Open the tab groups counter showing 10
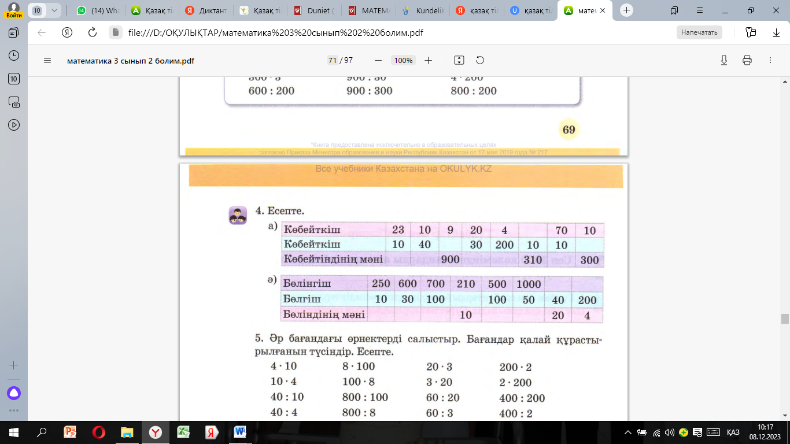This screenshot has height=444, width=790. tap(38, 10)
